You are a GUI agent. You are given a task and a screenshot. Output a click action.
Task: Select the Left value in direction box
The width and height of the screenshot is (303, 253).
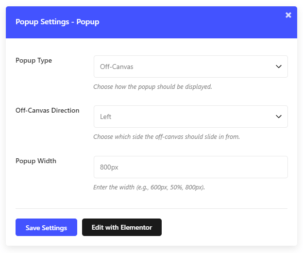[x=105, y=117]
